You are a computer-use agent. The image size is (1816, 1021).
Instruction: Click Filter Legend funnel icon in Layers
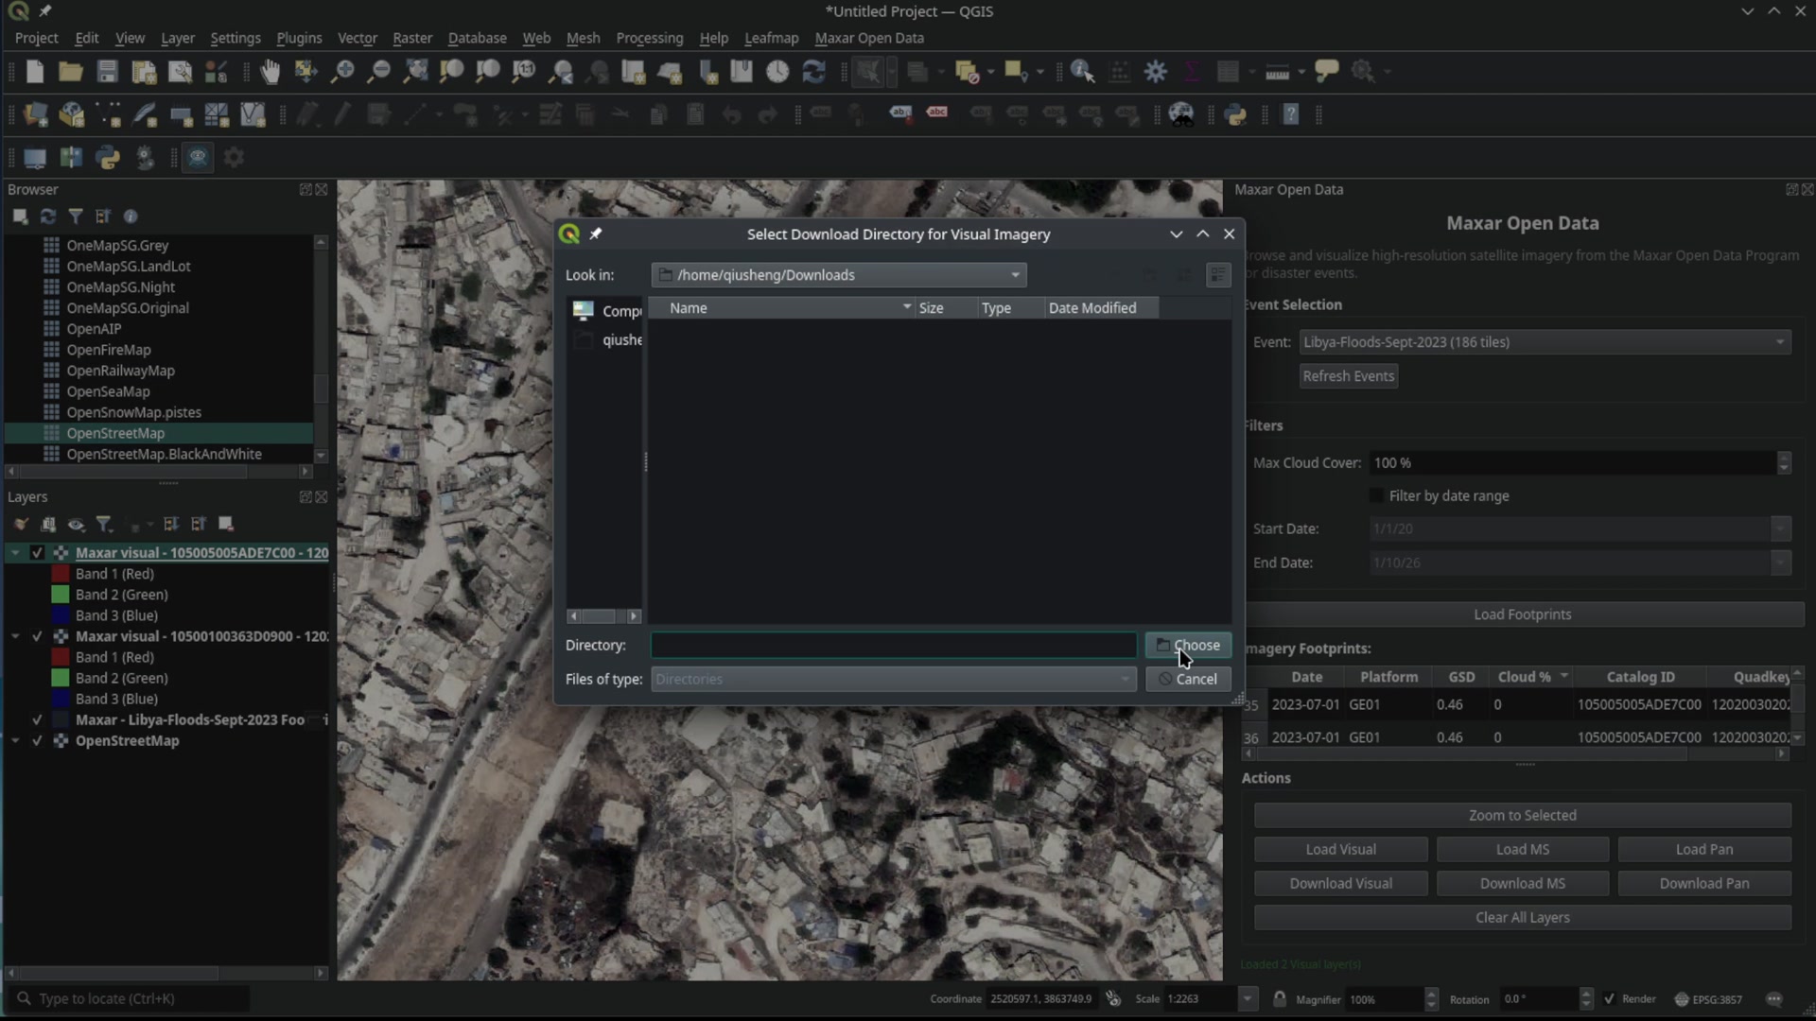(104, 524)
